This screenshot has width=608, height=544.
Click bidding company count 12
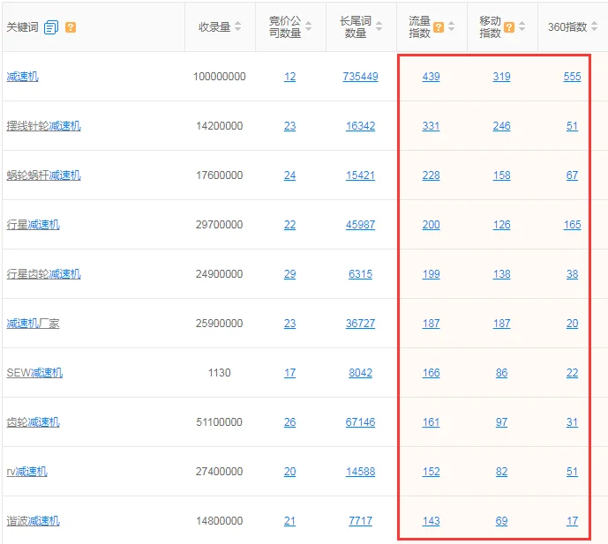click(289, 77)
